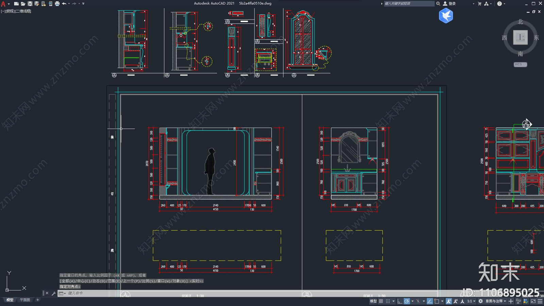This screenshot has height=306, width=544.
Task: Expand the undo history dropdown arrow
Action: [69, 4]
